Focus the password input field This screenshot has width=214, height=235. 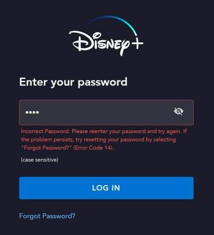[x=106, y=113]
